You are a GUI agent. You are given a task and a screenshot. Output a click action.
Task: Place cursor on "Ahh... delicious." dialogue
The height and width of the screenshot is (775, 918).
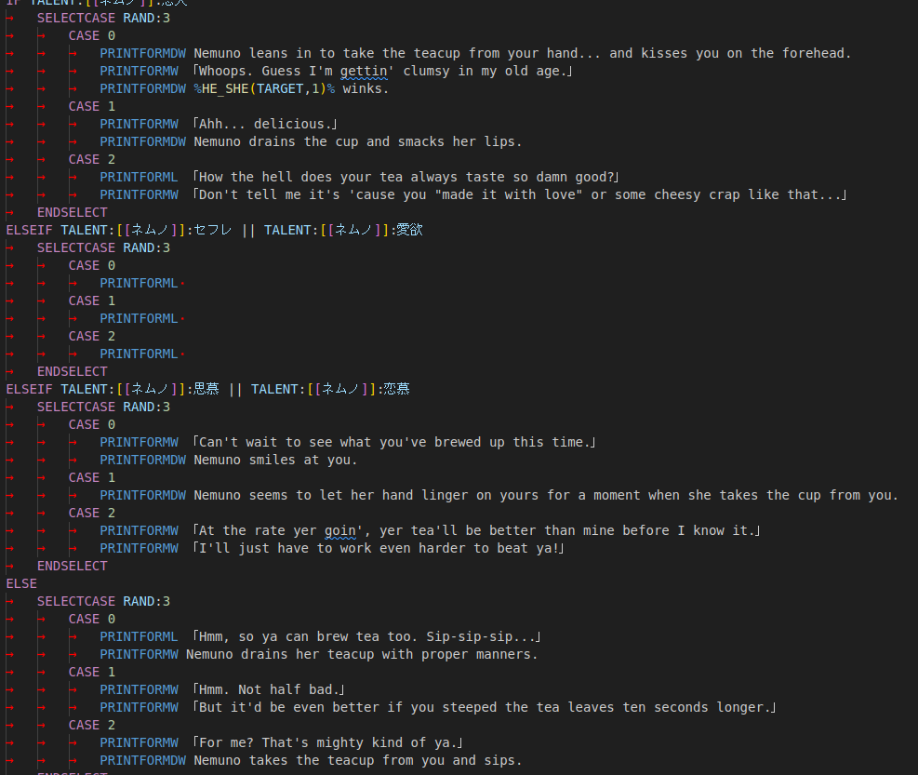tap(264, 124)
